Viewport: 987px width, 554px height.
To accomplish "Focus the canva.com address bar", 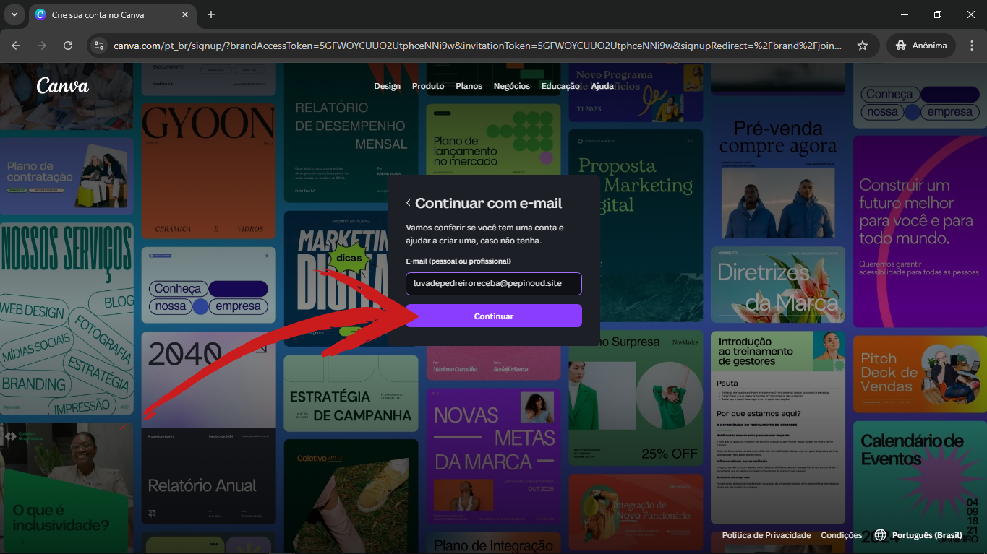I will tap(477, 46).
